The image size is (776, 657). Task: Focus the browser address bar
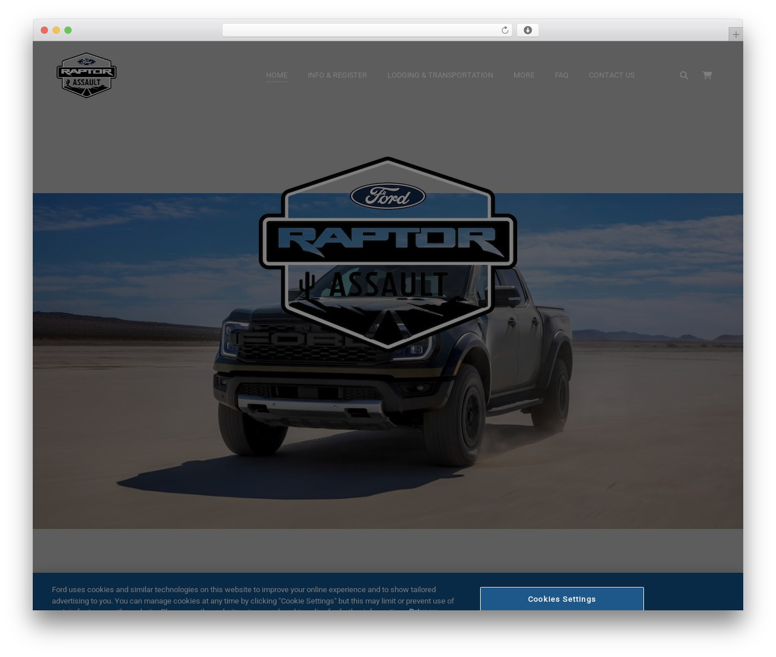point(367,30)
